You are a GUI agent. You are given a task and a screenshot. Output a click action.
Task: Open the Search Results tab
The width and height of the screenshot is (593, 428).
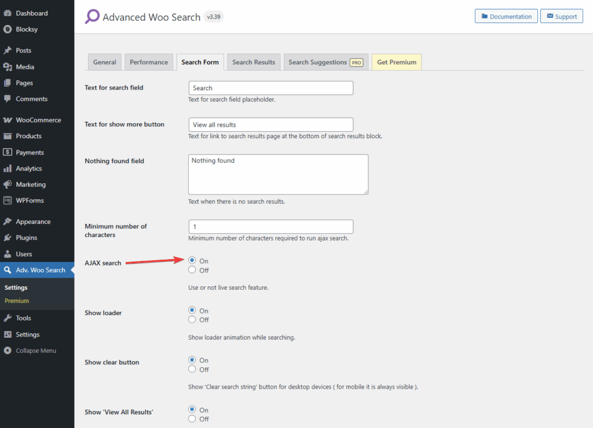pos(253,62)
